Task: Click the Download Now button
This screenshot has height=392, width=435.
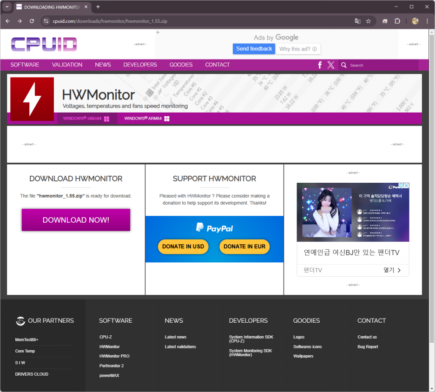Action: pos(76,220)
